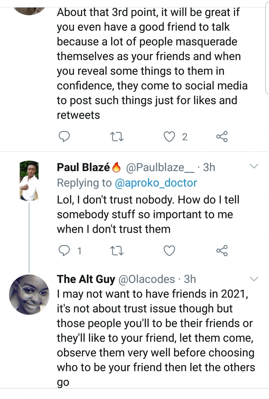Open Paul Blazé's tweet text about trust
Viewport: 269px width, 399px height.
148,214
